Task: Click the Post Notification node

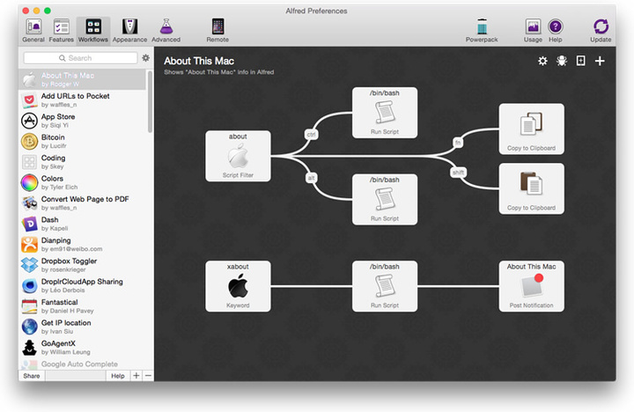Action: click(531, 286)
